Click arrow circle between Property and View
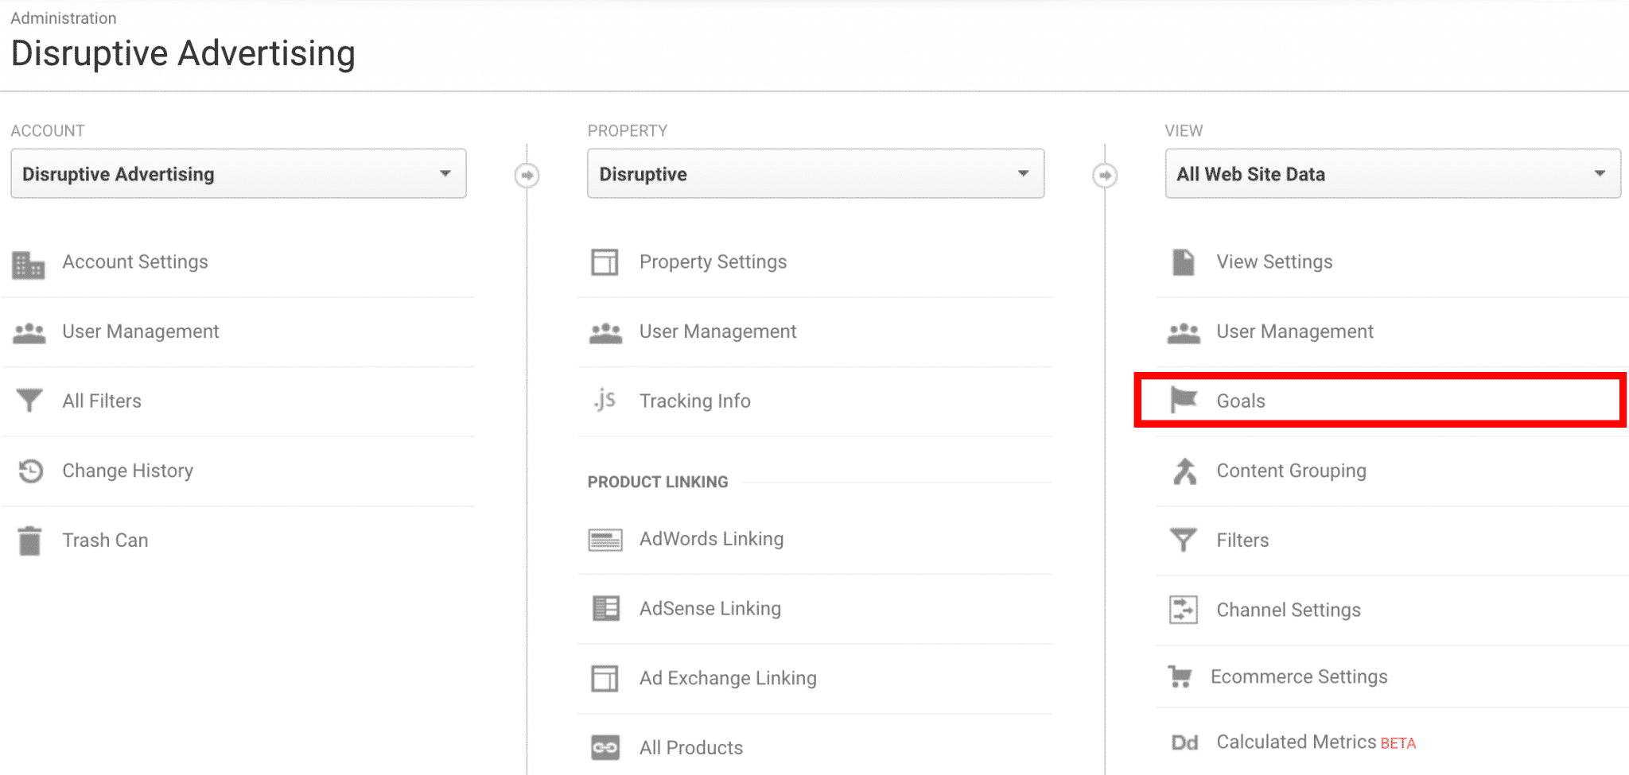The image size is (1629, 775). [1105, 175]
